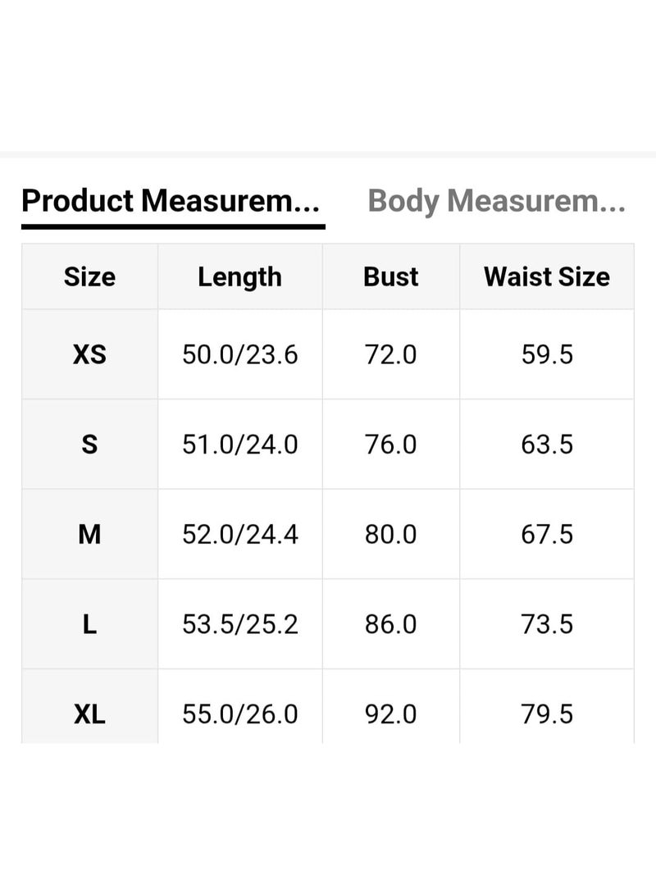
Task: Click the S bust value 76.0
Action: click(391, 445)
